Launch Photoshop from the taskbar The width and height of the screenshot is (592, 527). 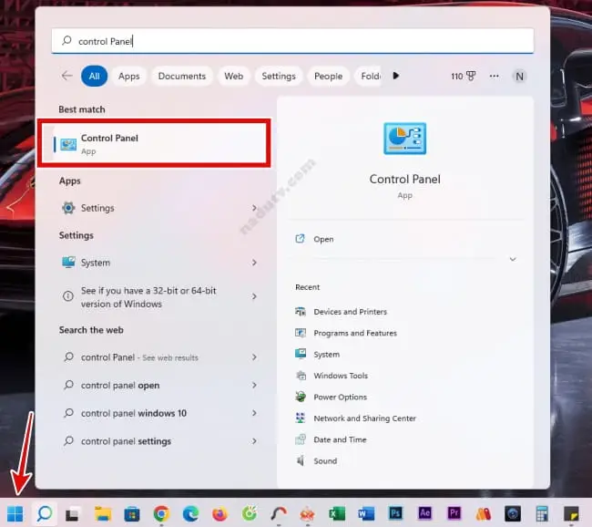(395, 513)
